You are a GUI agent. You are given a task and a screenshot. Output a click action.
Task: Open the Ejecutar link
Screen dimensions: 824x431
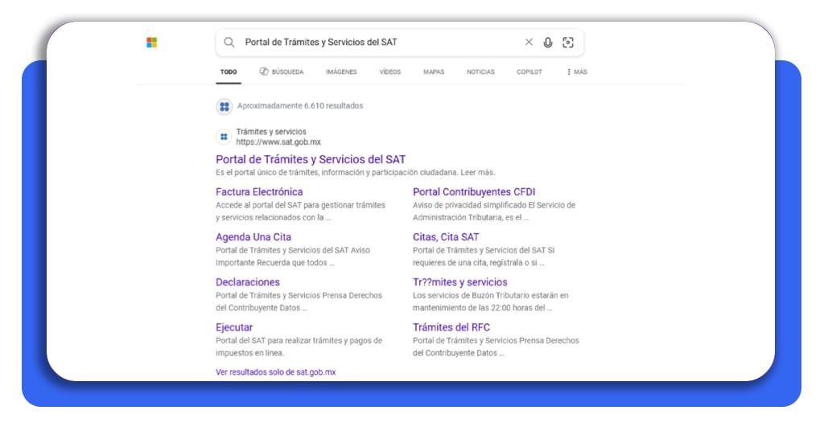coord(234,327)
